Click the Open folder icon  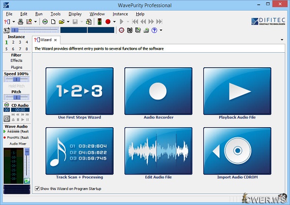pyautogui.click(x=61, y=22)
